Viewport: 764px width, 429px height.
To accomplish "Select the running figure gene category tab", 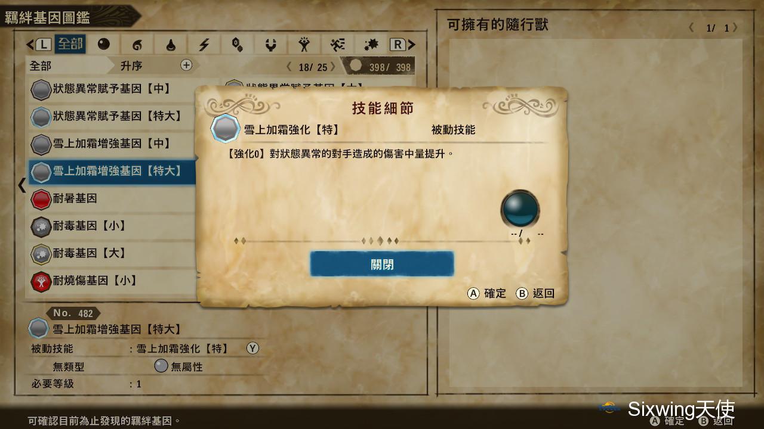I will 338,45.
